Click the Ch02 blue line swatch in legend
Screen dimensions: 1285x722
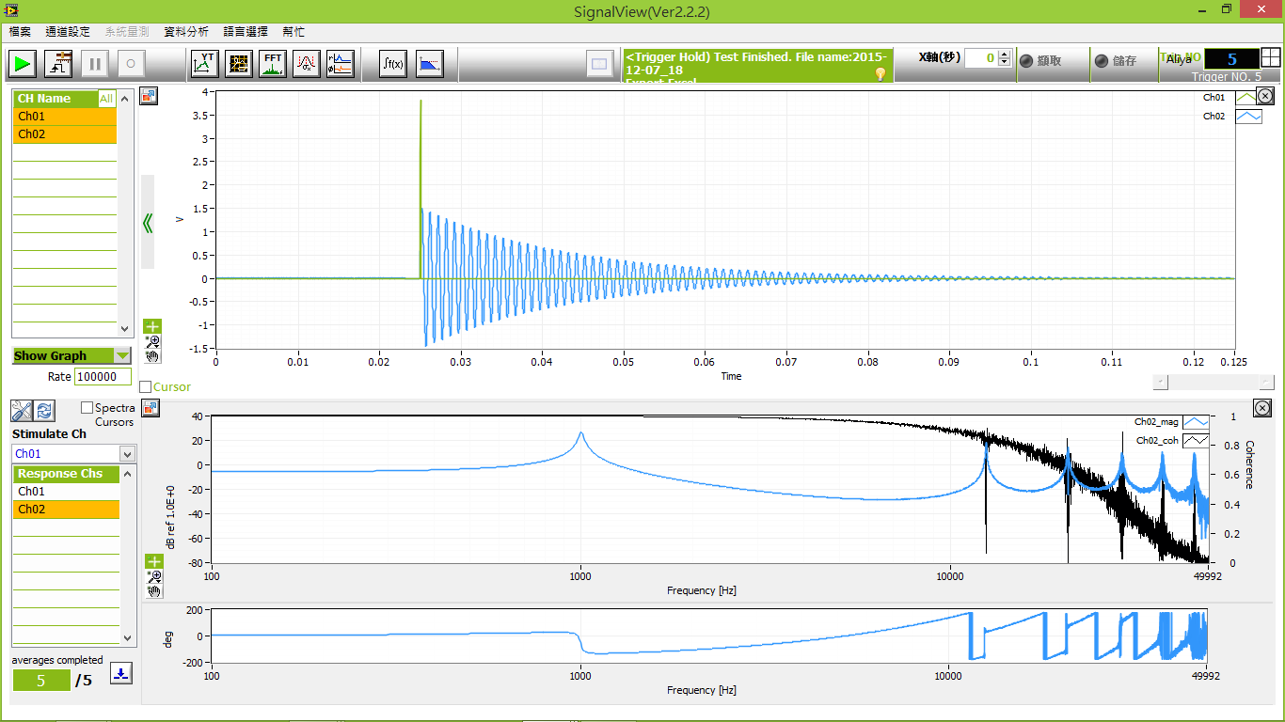coord(1247,117)
